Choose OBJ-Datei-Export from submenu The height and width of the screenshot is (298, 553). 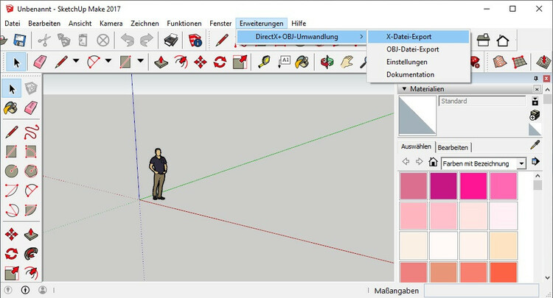(x=419, y=49)
